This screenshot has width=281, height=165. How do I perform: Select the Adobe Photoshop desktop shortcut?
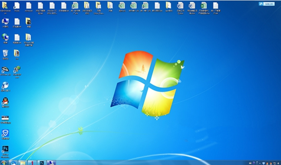click(x=6, y=151)
